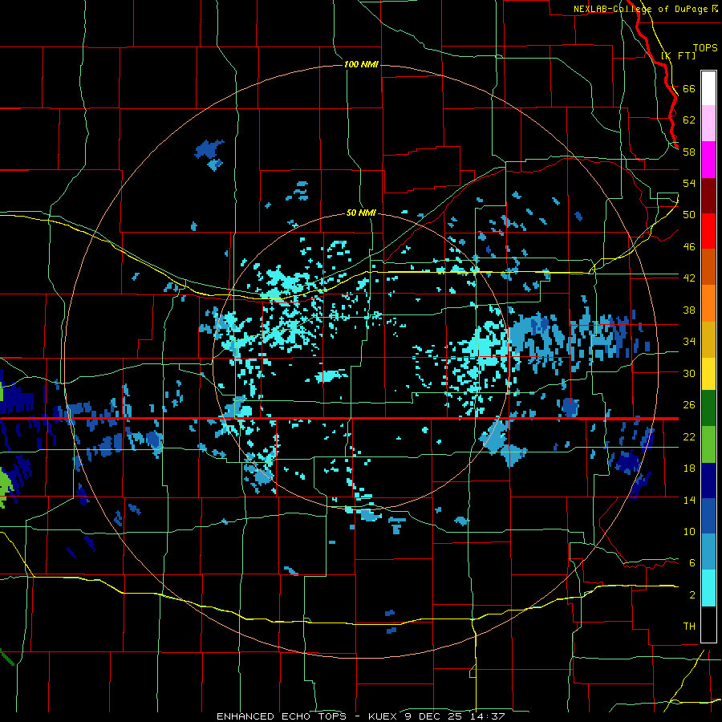
Task: Click the legend value 62
Action: [x=689, y=120]
